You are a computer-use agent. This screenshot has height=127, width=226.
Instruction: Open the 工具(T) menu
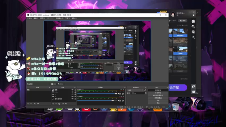68,18
